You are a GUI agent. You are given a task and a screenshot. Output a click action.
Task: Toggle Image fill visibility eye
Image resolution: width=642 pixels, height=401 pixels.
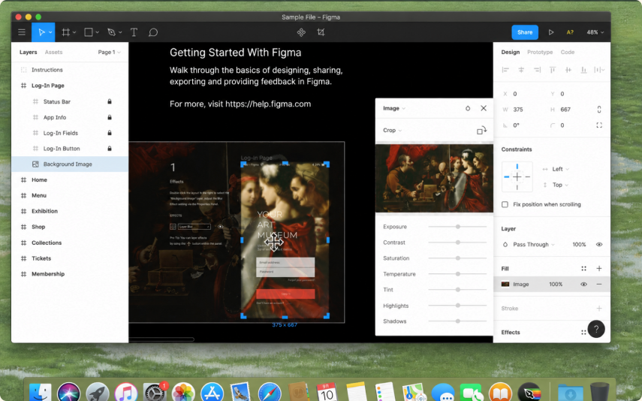coord(584,285)
